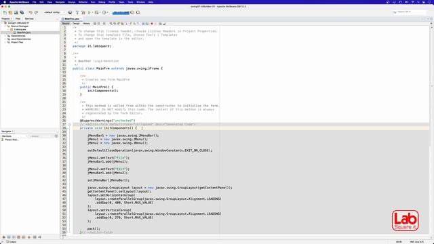Click the find selection magnifier icon
Image resolution: width=434 pixels, height=244 pixels.
tap(111, 24)
